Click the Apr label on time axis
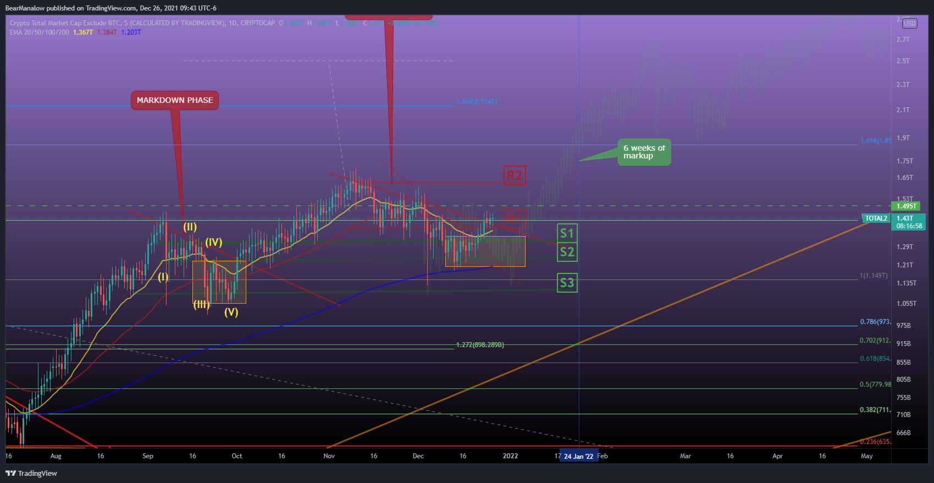934x483 pixels. click(x=777, y=456)
